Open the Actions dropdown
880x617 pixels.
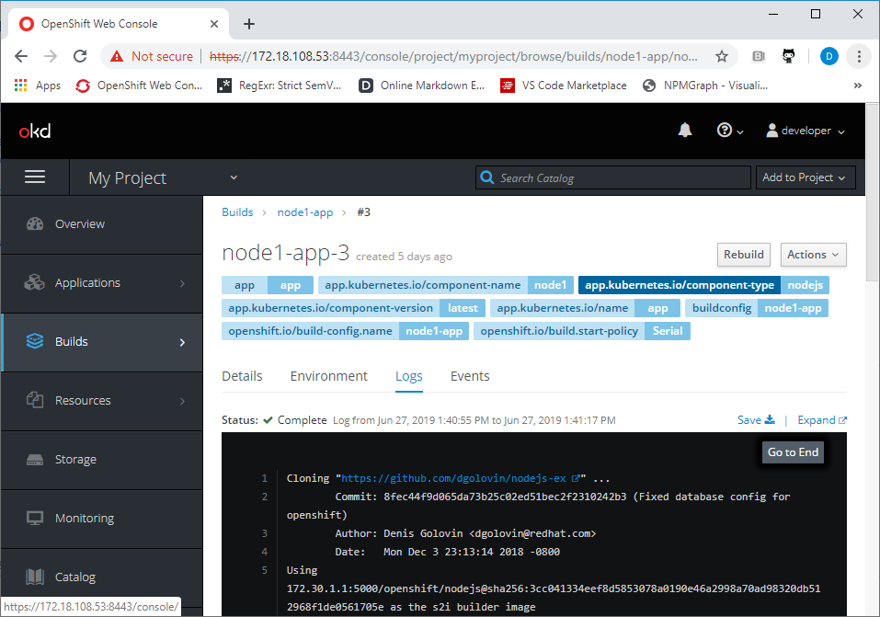click(x=813, y=255)
